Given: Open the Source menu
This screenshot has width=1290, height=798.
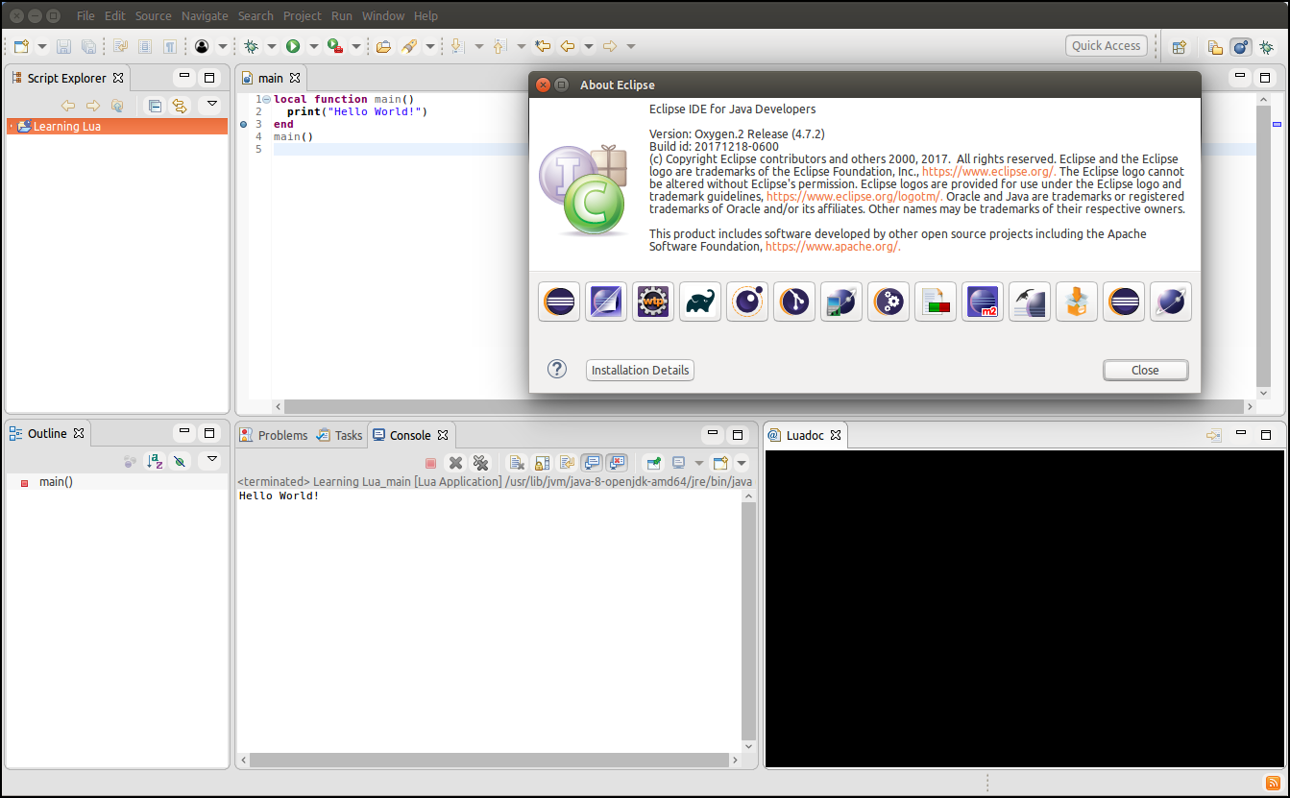Looking at the screenshot, I should tap(154, 16).
